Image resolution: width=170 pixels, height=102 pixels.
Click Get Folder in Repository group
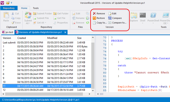coord(61,14)
